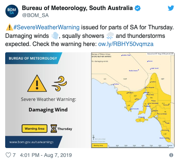The height and width of the screenshot is (161, 179).
Task: Click the hourglass Thursday icon
Action: coord(54,129)
